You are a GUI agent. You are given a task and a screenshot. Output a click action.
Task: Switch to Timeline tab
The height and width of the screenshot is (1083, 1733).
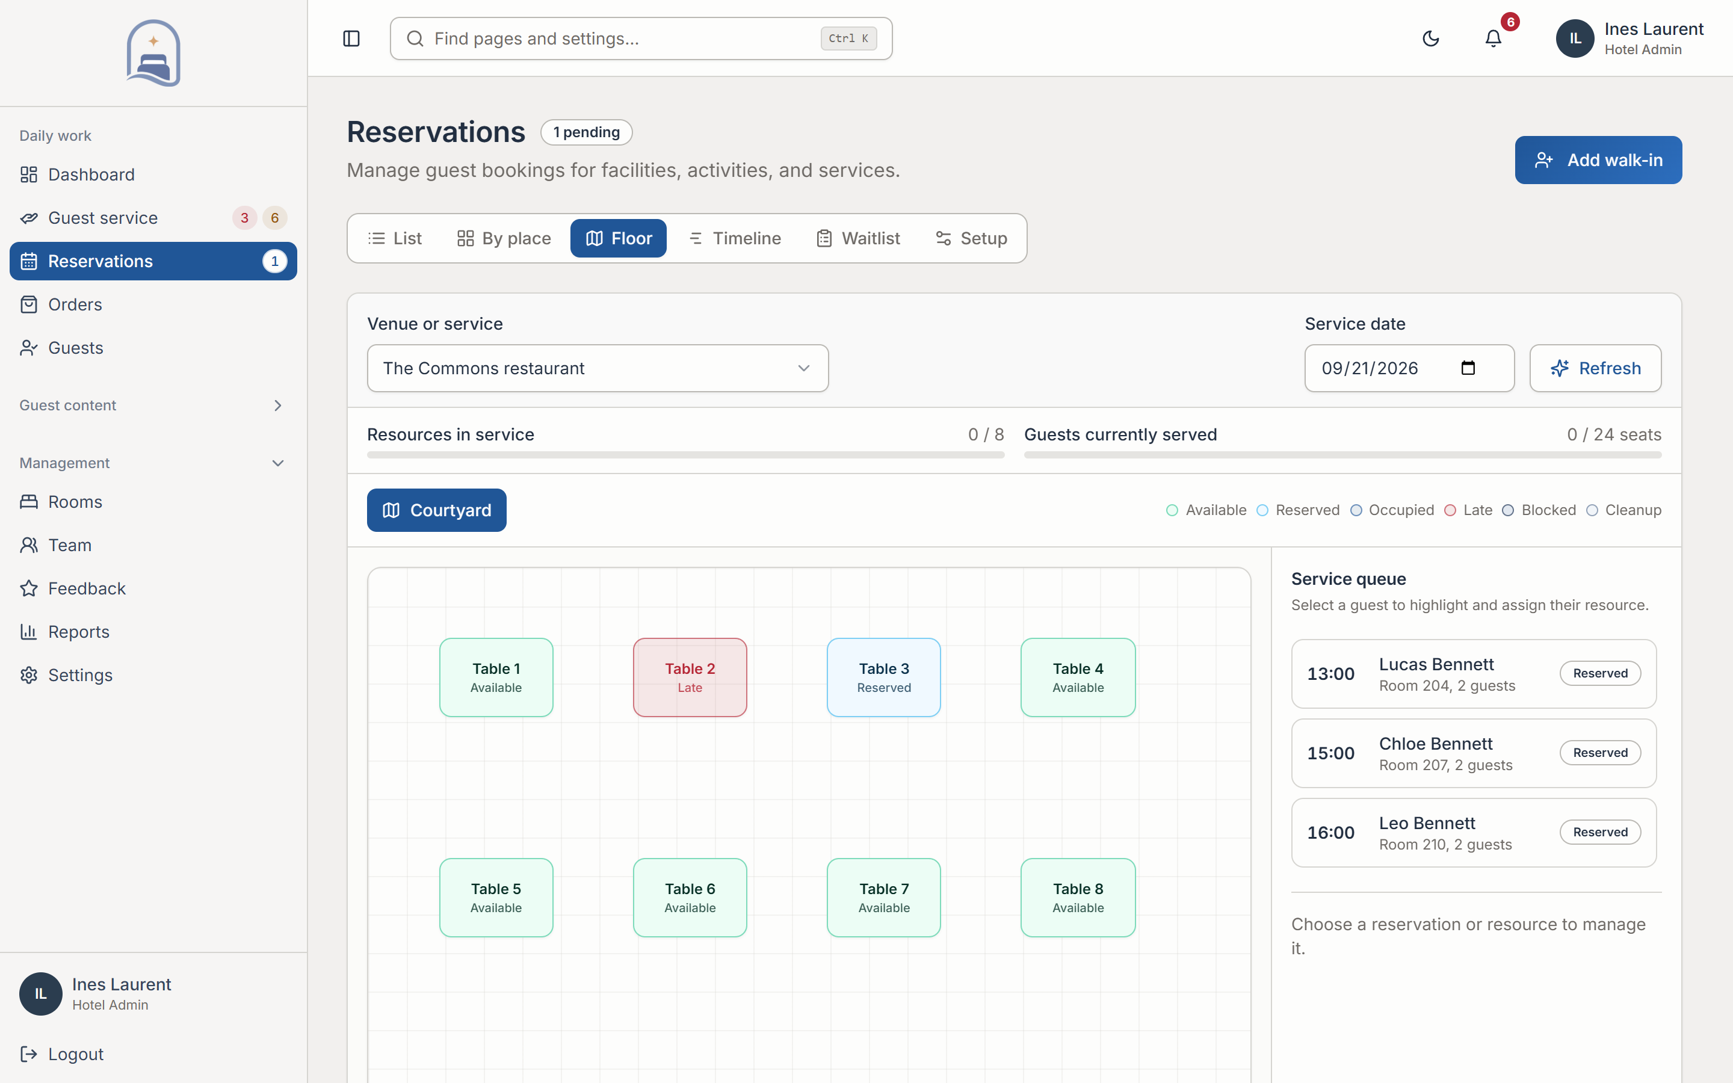pos(735,238)
